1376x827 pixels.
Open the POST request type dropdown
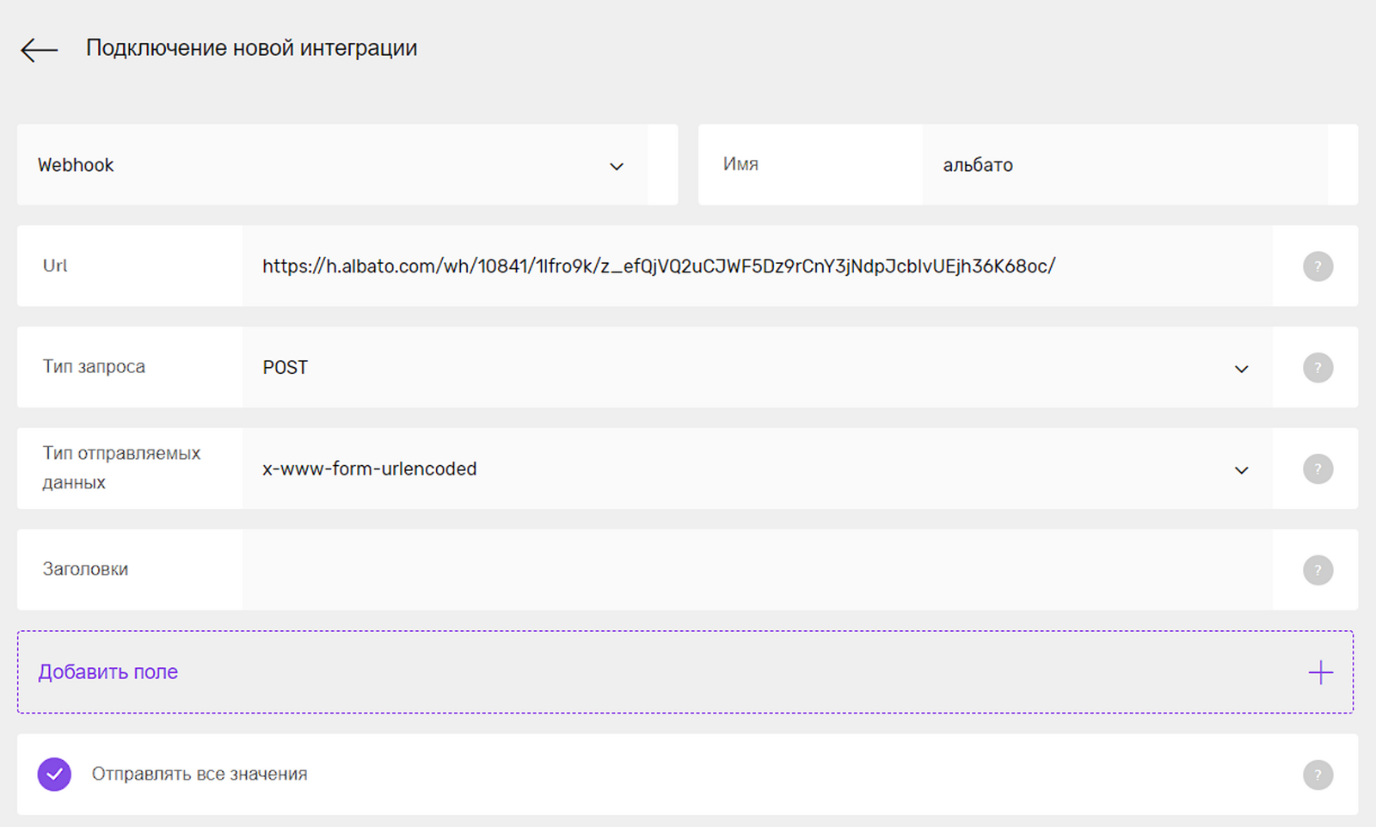click(x=1241, y=369)
